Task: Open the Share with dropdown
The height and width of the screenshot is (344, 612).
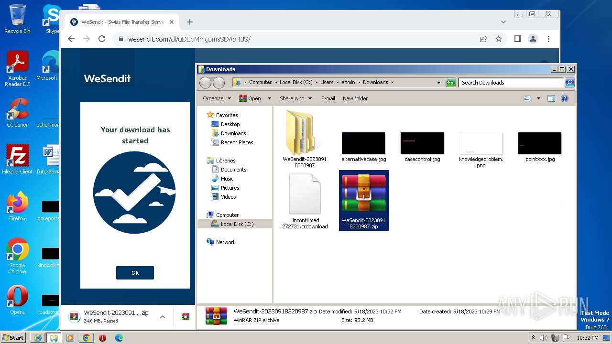Action: tap(295, 98)
